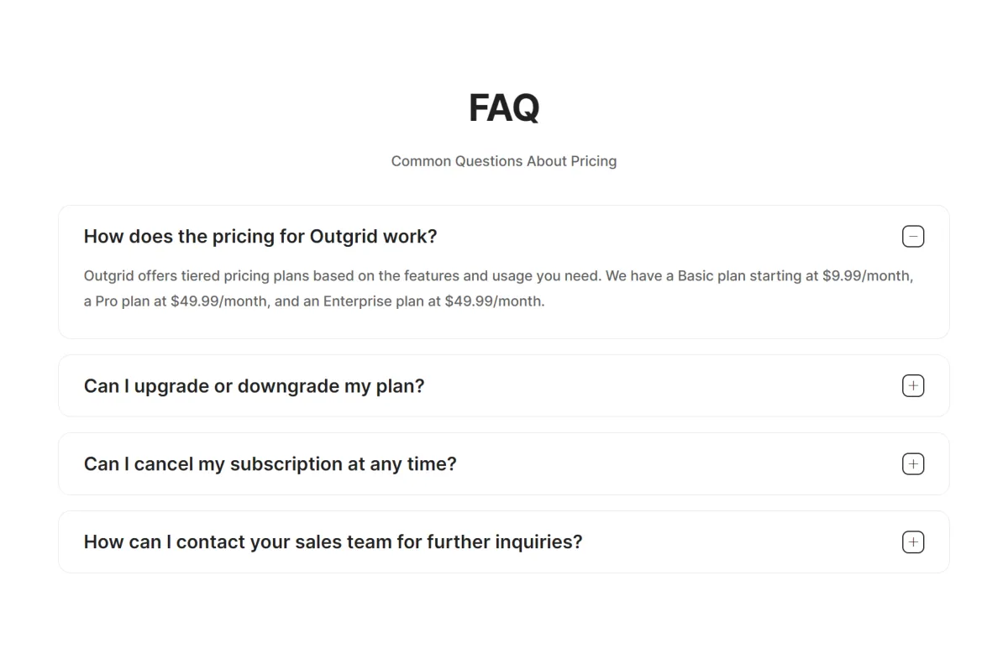Collapse the Outgrid pricing answer with minus icon
1008x659 pixels.
(x=913, y=237)
